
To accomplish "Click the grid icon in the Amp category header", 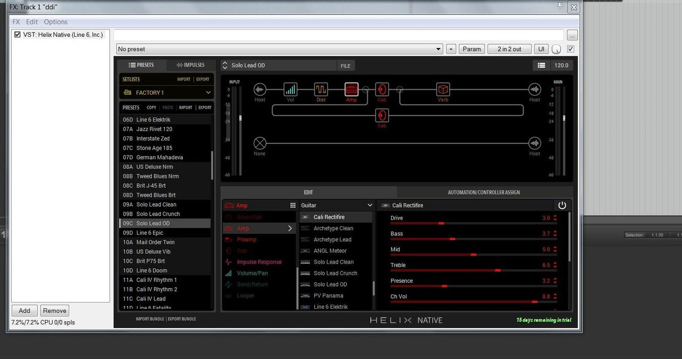I will coord(293,206).
